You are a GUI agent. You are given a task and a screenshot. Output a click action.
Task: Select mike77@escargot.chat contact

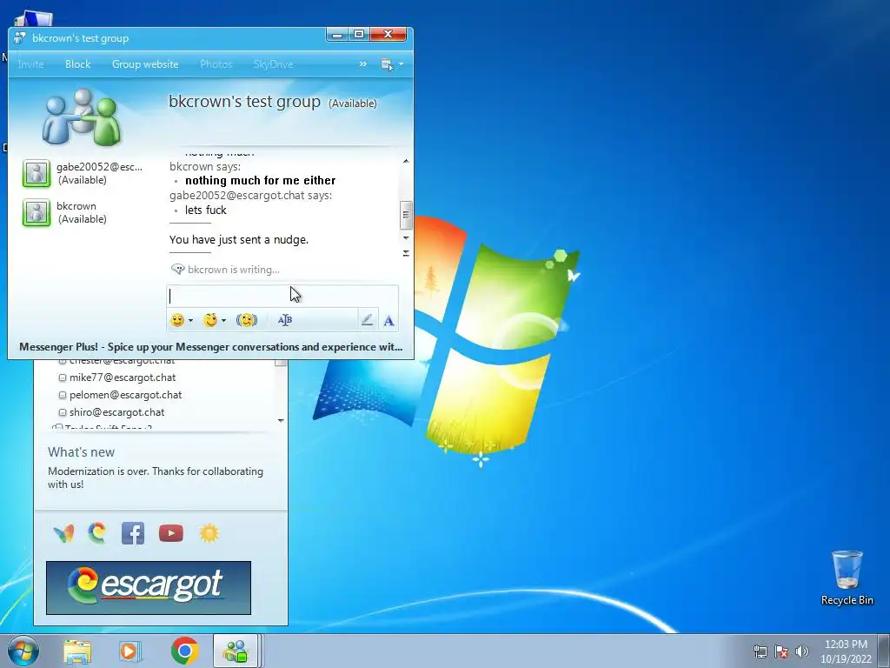[123, 377]
